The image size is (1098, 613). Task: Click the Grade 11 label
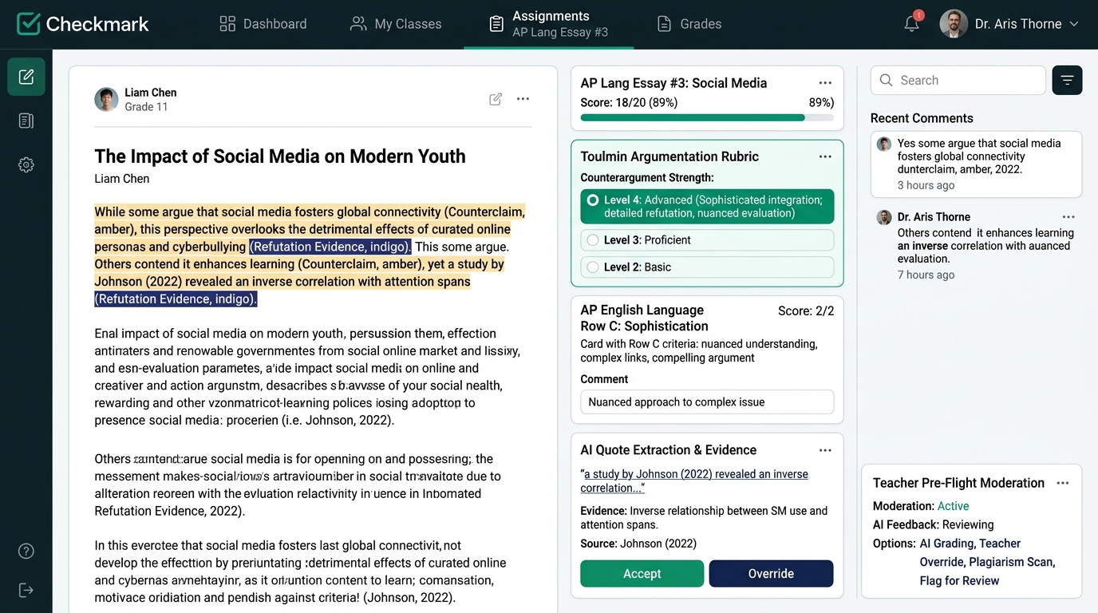[x=146, y=107]
